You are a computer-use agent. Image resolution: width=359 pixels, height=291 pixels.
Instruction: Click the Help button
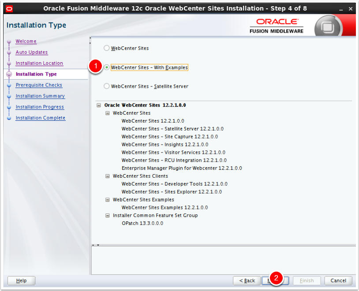click(x=21, y=280)
